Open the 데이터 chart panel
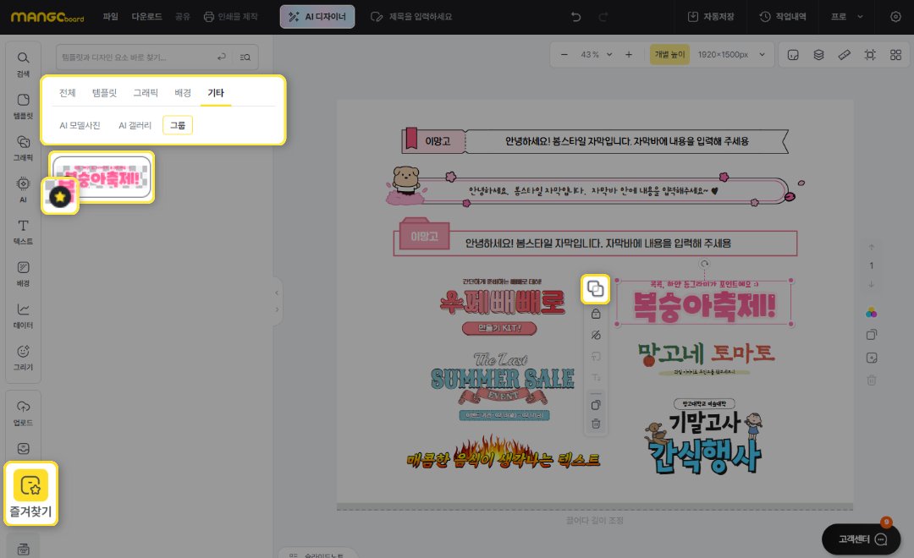 (x=23, y=316)
